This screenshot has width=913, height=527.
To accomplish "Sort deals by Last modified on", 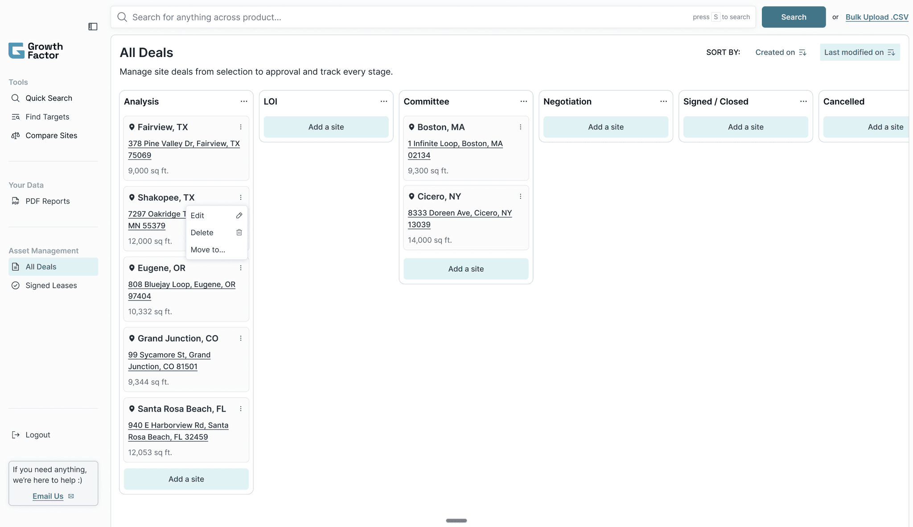I will click(860, 52).
